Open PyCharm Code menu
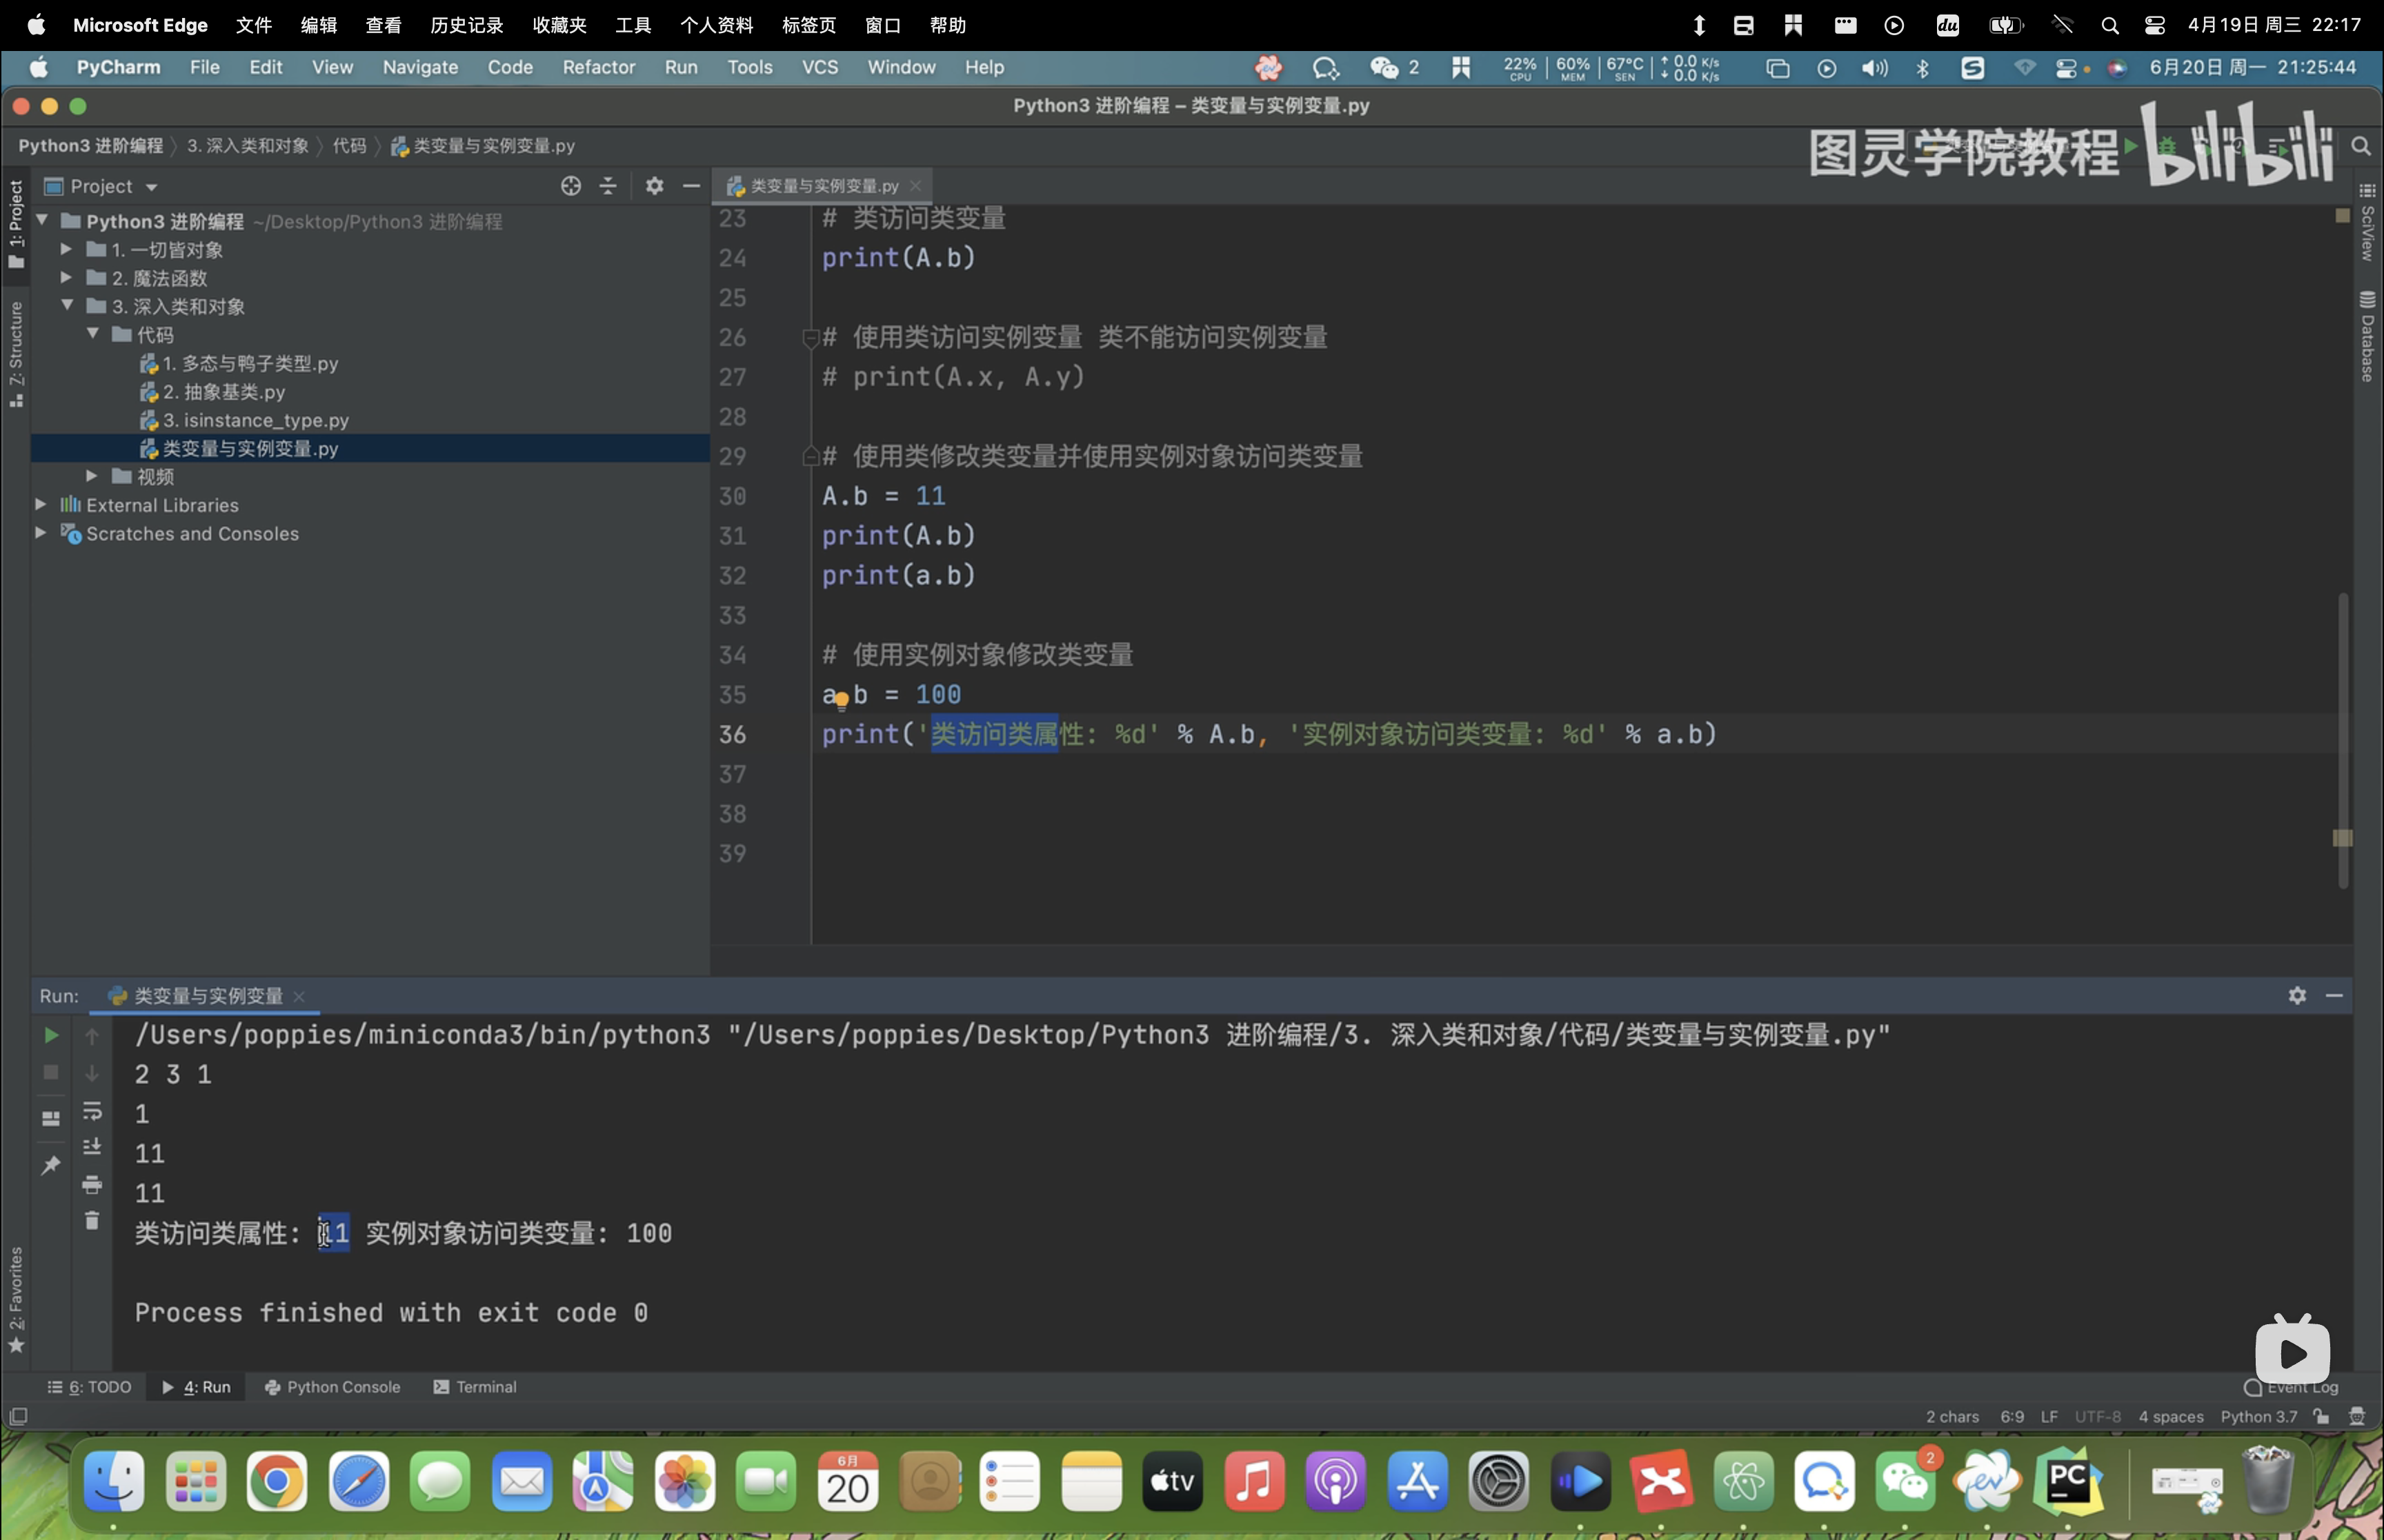Screen dimensions: 2384x1540 click(510, 67)
